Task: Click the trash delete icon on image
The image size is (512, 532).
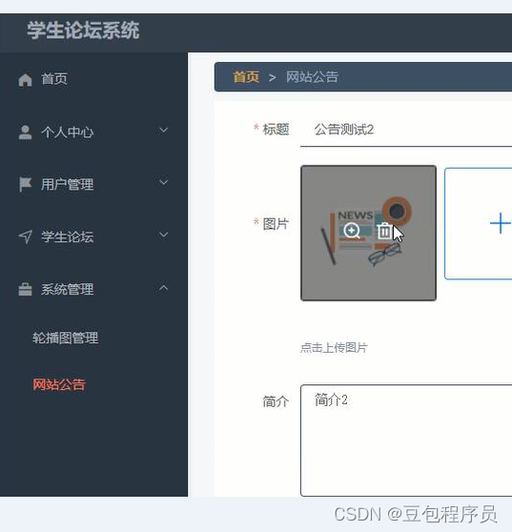Action: [x=384, y=231]
